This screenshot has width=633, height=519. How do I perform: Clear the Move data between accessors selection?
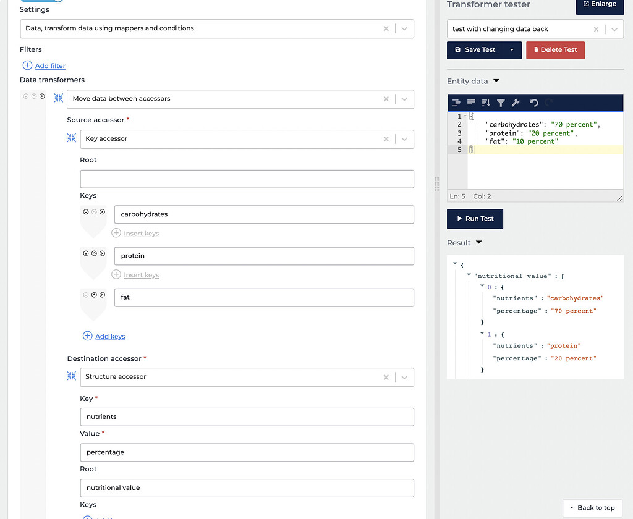tap(386, 99)
